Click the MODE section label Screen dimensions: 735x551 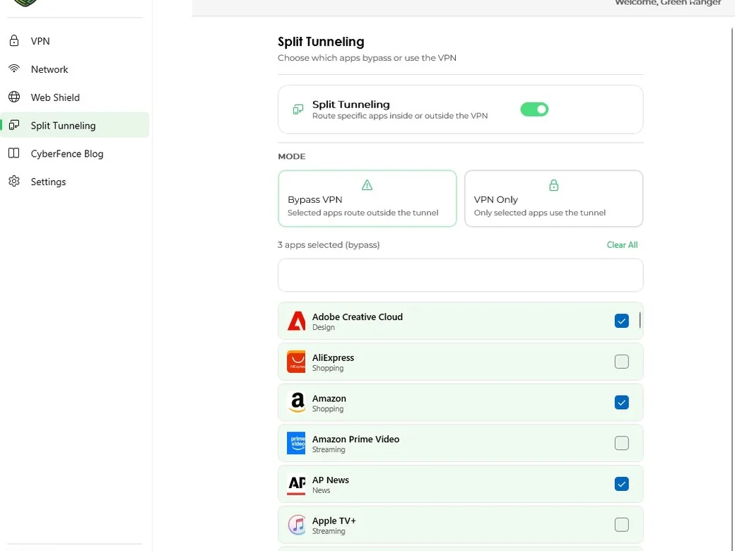tap(292, 157)
